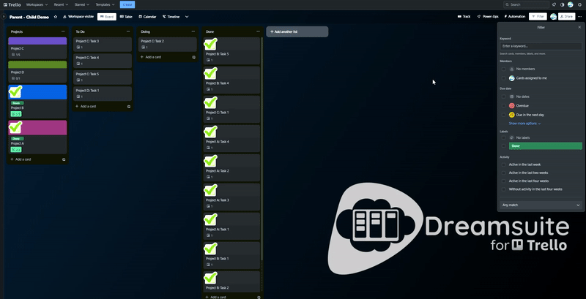Click the green cover on Project D

[x=37, y=65]
